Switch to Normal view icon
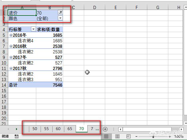Screen dimensions: 187x140 (x=106, y=136)
